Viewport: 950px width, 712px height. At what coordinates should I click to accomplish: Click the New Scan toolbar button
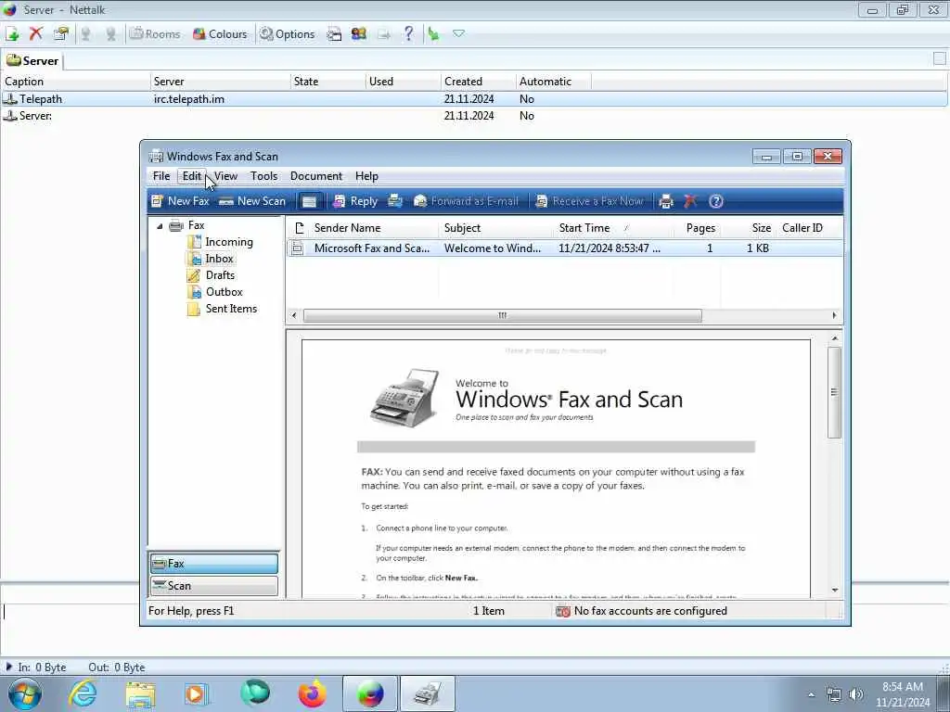coord(252,201)
